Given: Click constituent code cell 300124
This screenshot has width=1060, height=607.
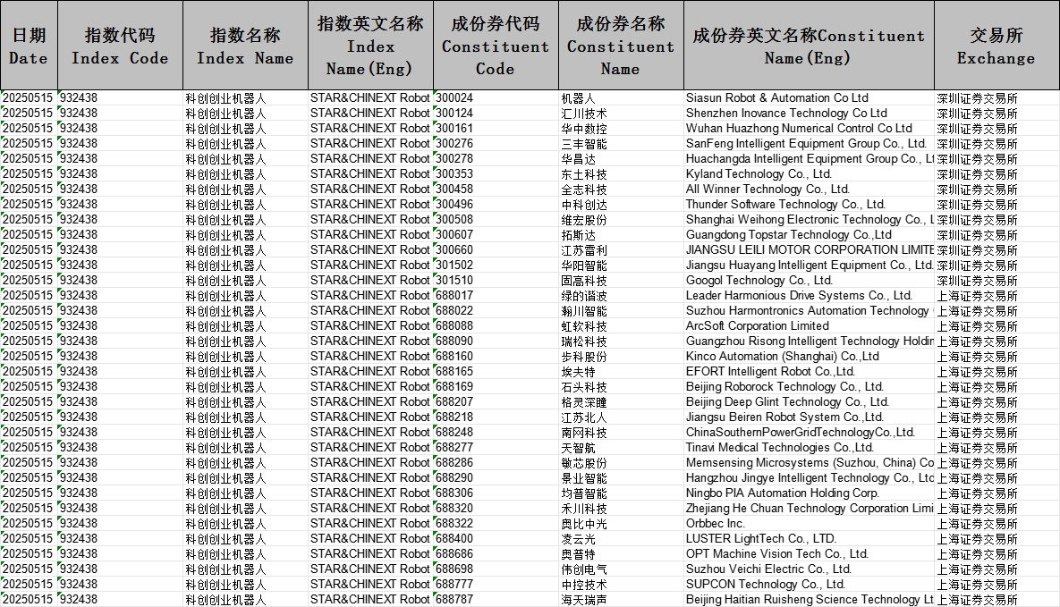Looking at the screenshot, I should click(496, 113).
